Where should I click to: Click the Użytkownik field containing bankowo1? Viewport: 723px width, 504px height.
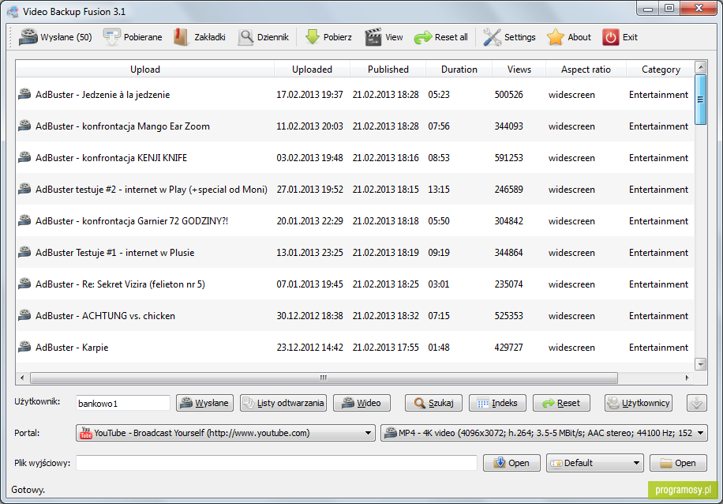pyautogui.click(x=123, y=403)
